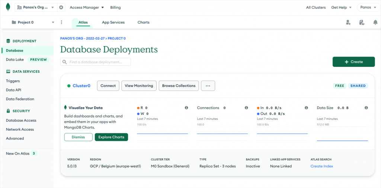Click Create Index link

[x=322, y=166]
